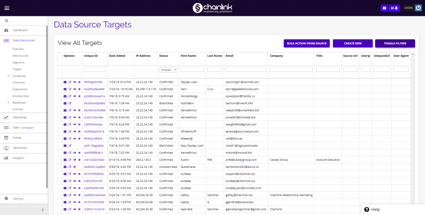The width and height of the screenshot is (425, 215).
Task: Click the email icon for row db200voq6o8b0
Action: pos(65,103)
